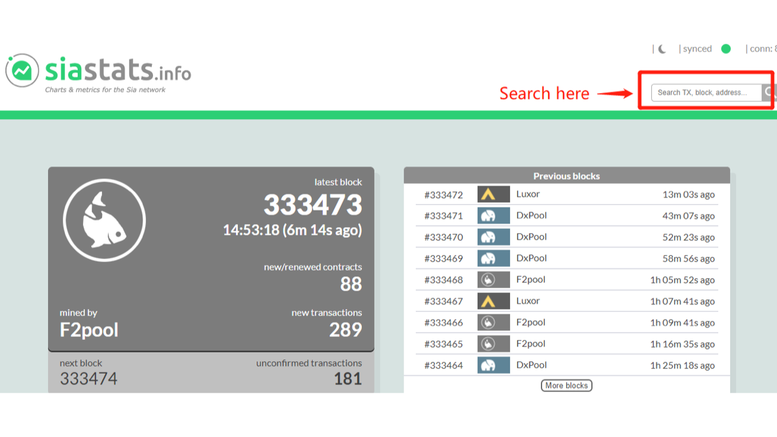Open latest block 333473

[x=313, y=205]
